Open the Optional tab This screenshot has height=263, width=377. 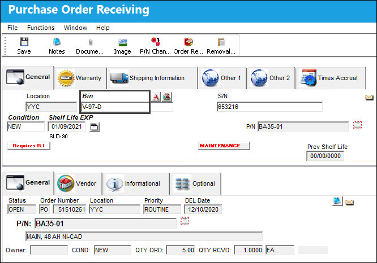coord(196,183)
